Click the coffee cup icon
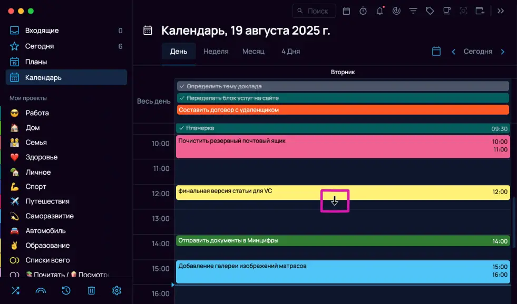This screenshot has width=517, height=304. pyautogui.click(x=446, y=11)
